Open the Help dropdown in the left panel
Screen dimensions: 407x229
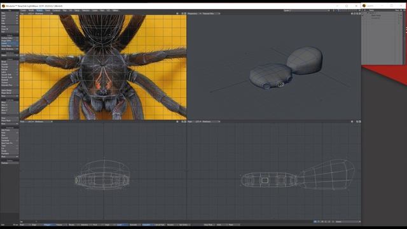click(x=10, y=24)
